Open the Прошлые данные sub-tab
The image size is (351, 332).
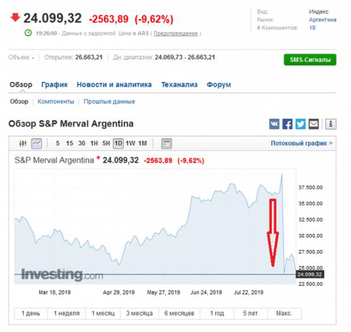(x=109, y=102)
